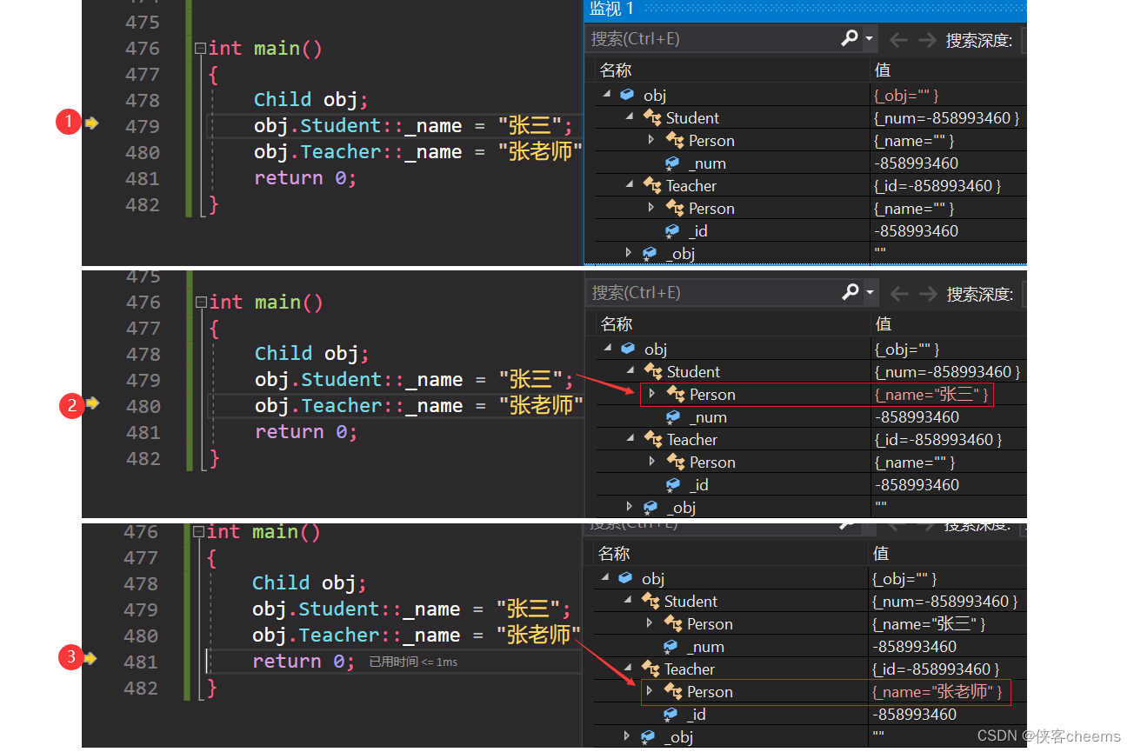Click the back arrow in top snapshot watch toolbar

tap(898, 39)
